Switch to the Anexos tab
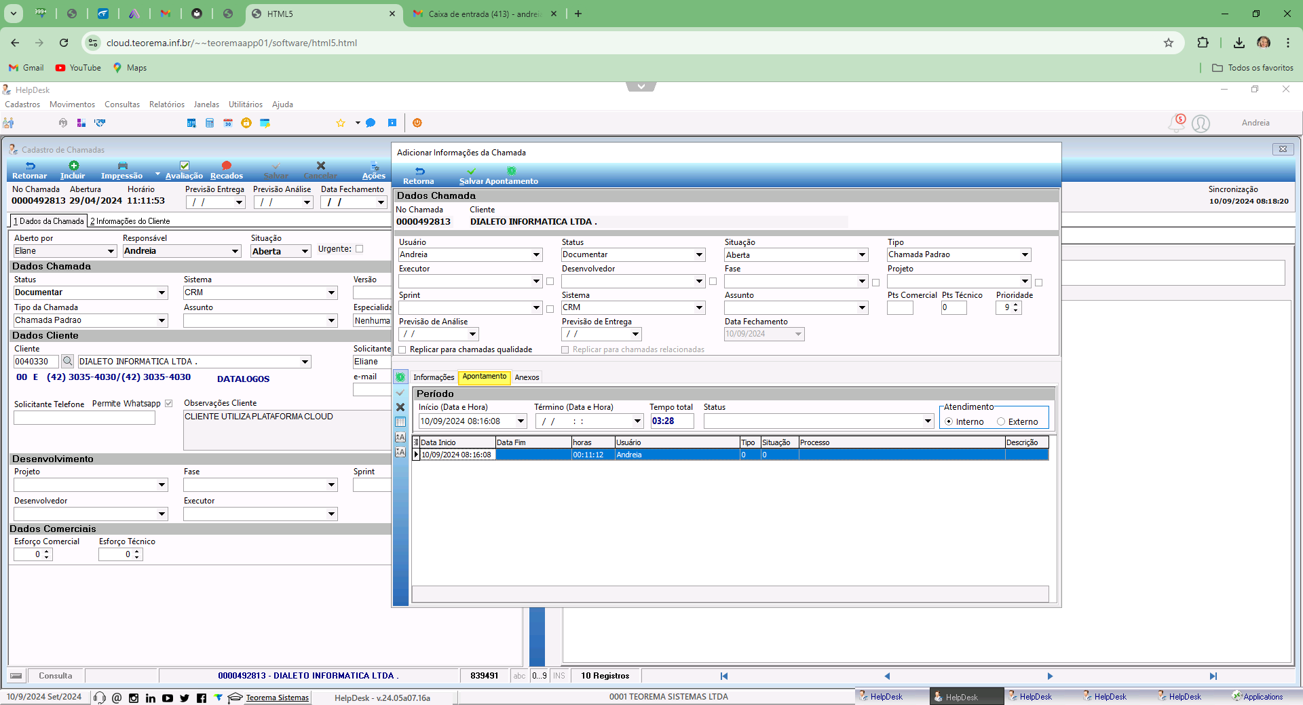 click(x=527, y=377)
